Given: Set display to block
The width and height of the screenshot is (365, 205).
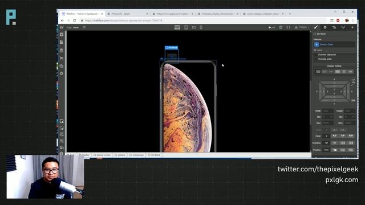Looking at the screenshot, I should pyautogui.click(x=318, y=72).
